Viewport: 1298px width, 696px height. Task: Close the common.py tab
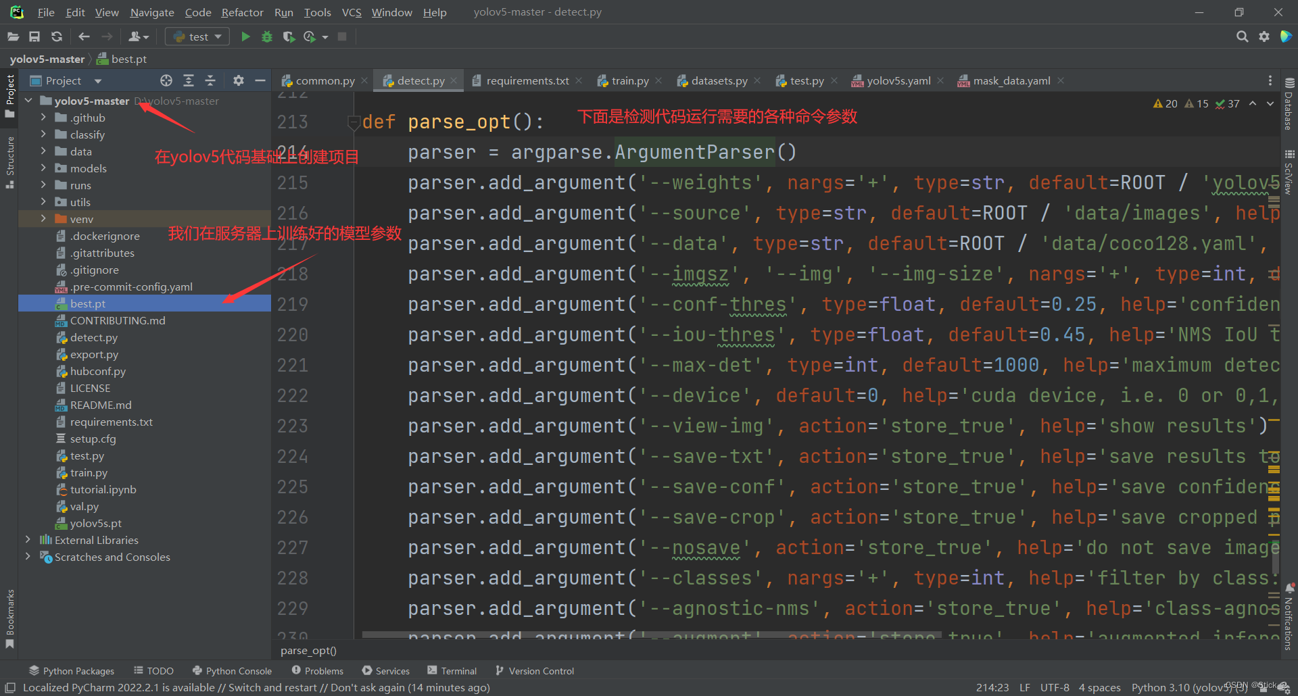pos(364,80)
